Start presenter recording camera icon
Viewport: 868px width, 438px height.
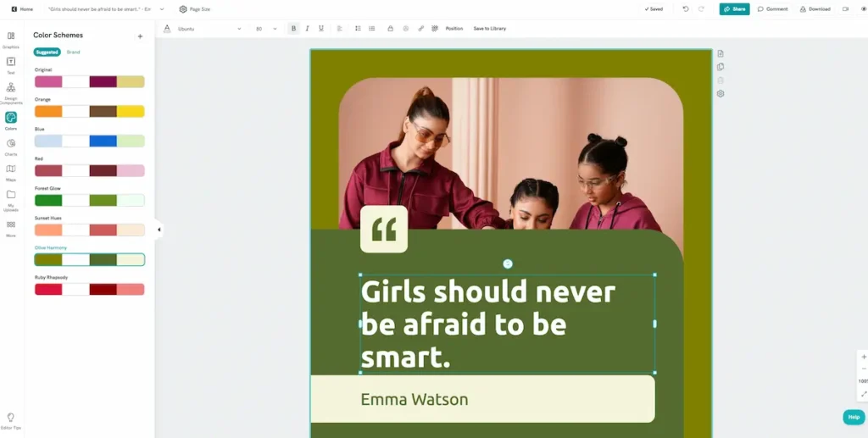pos(845,8)
